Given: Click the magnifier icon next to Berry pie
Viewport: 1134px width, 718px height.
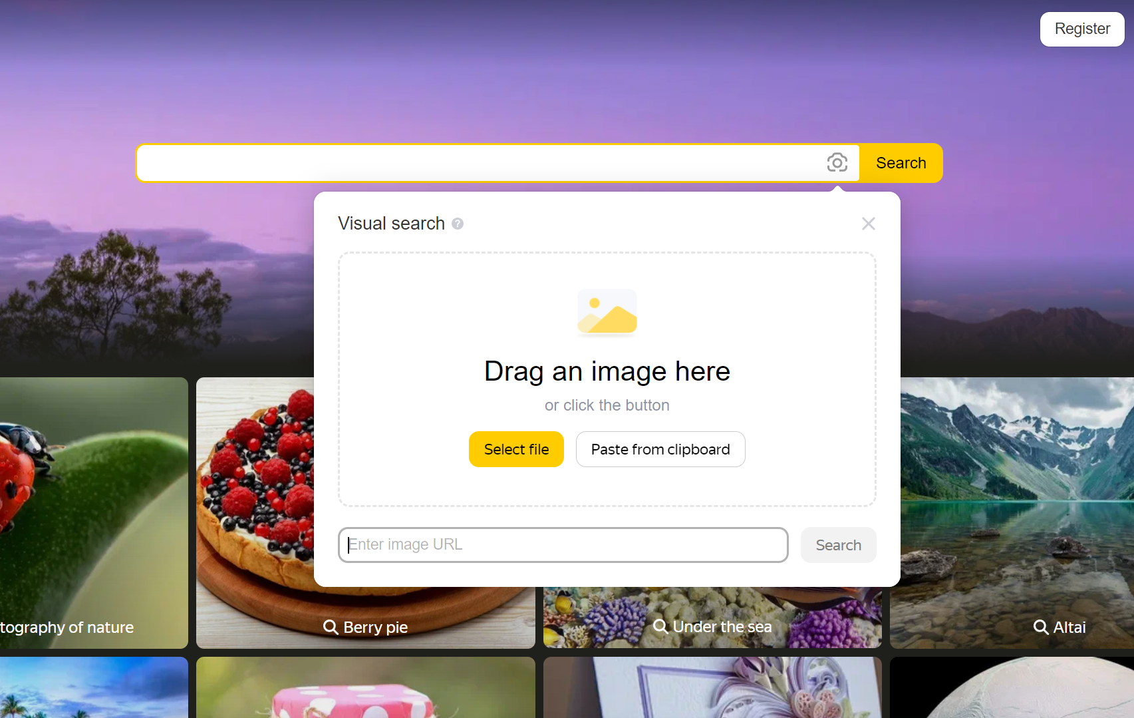Looking at the screenshot, I should [331, 626].
